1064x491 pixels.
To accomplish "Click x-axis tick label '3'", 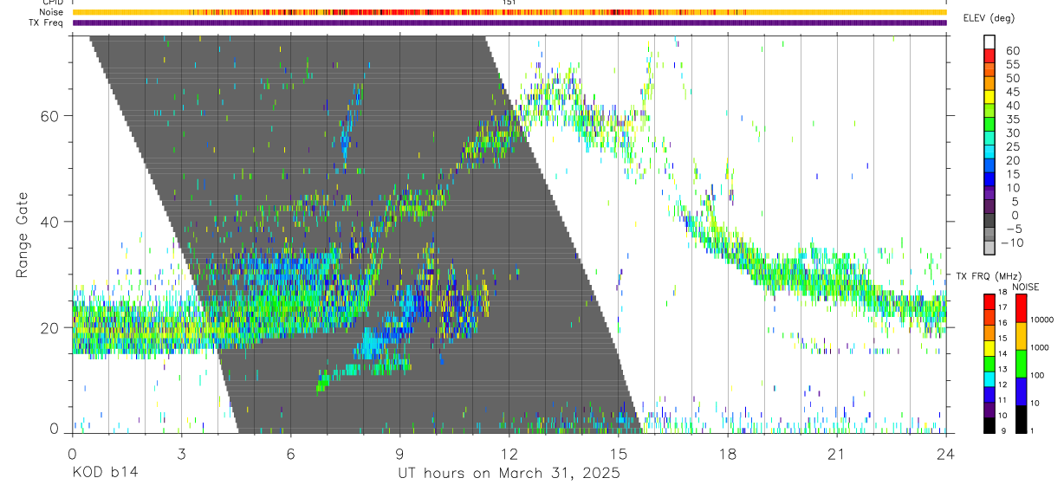I will [x=181, y=454].
